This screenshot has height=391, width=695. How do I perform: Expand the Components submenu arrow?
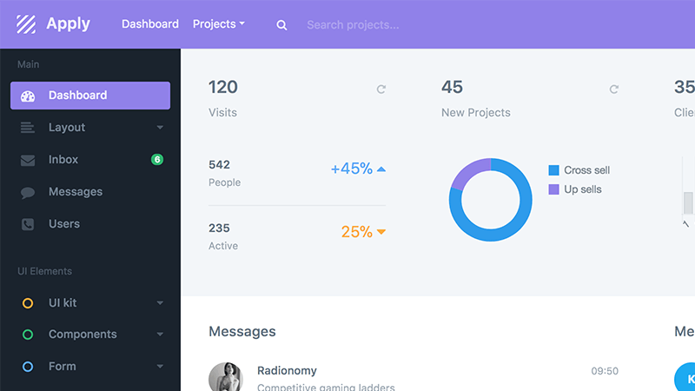point(160,335)
